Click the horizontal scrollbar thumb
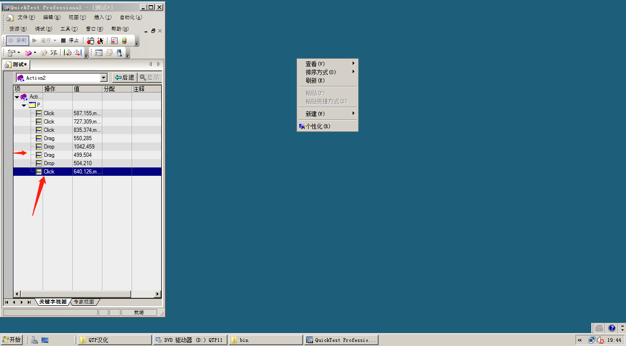Screen dimensions: 626x346 click(76, 294)
